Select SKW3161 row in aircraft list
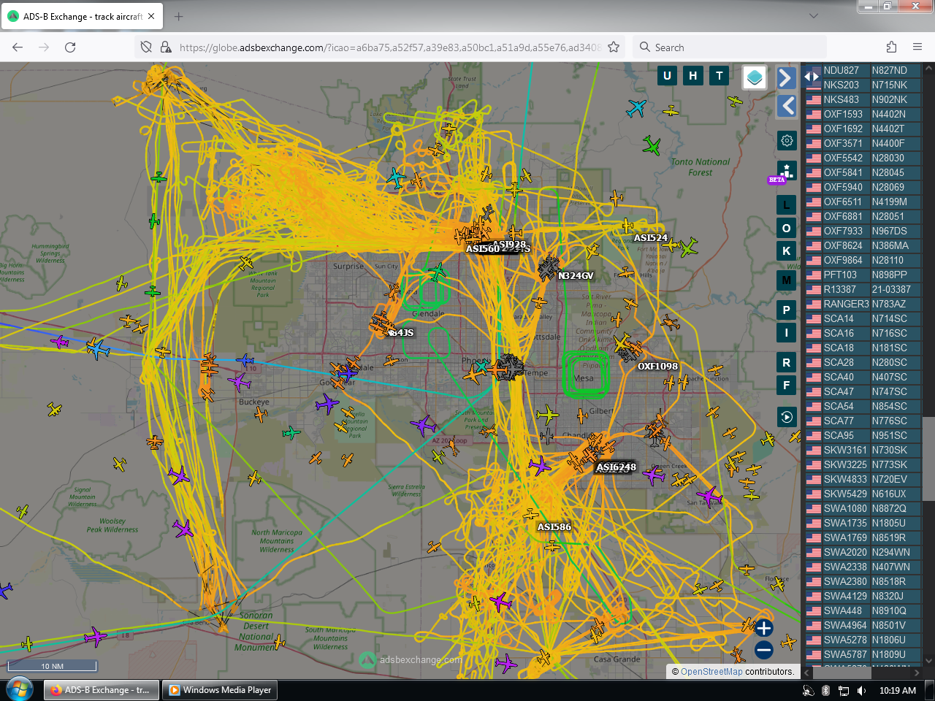This screenshot has width=935, height=701. coord(863,450)
